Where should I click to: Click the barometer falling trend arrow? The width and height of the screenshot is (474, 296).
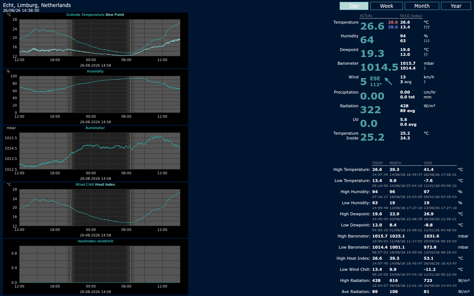click(x=425, y=68)
